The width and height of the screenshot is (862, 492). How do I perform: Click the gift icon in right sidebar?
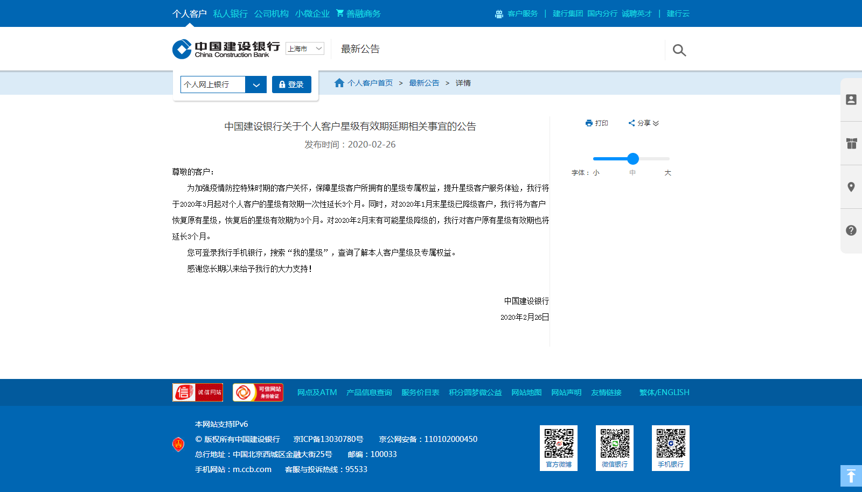tap(851, 144)
